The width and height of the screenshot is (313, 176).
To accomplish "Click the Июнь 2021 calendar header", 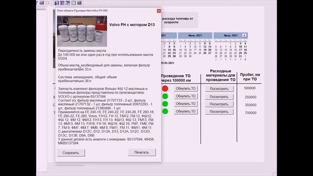I will pyautogui.click(x=195, y=35).
